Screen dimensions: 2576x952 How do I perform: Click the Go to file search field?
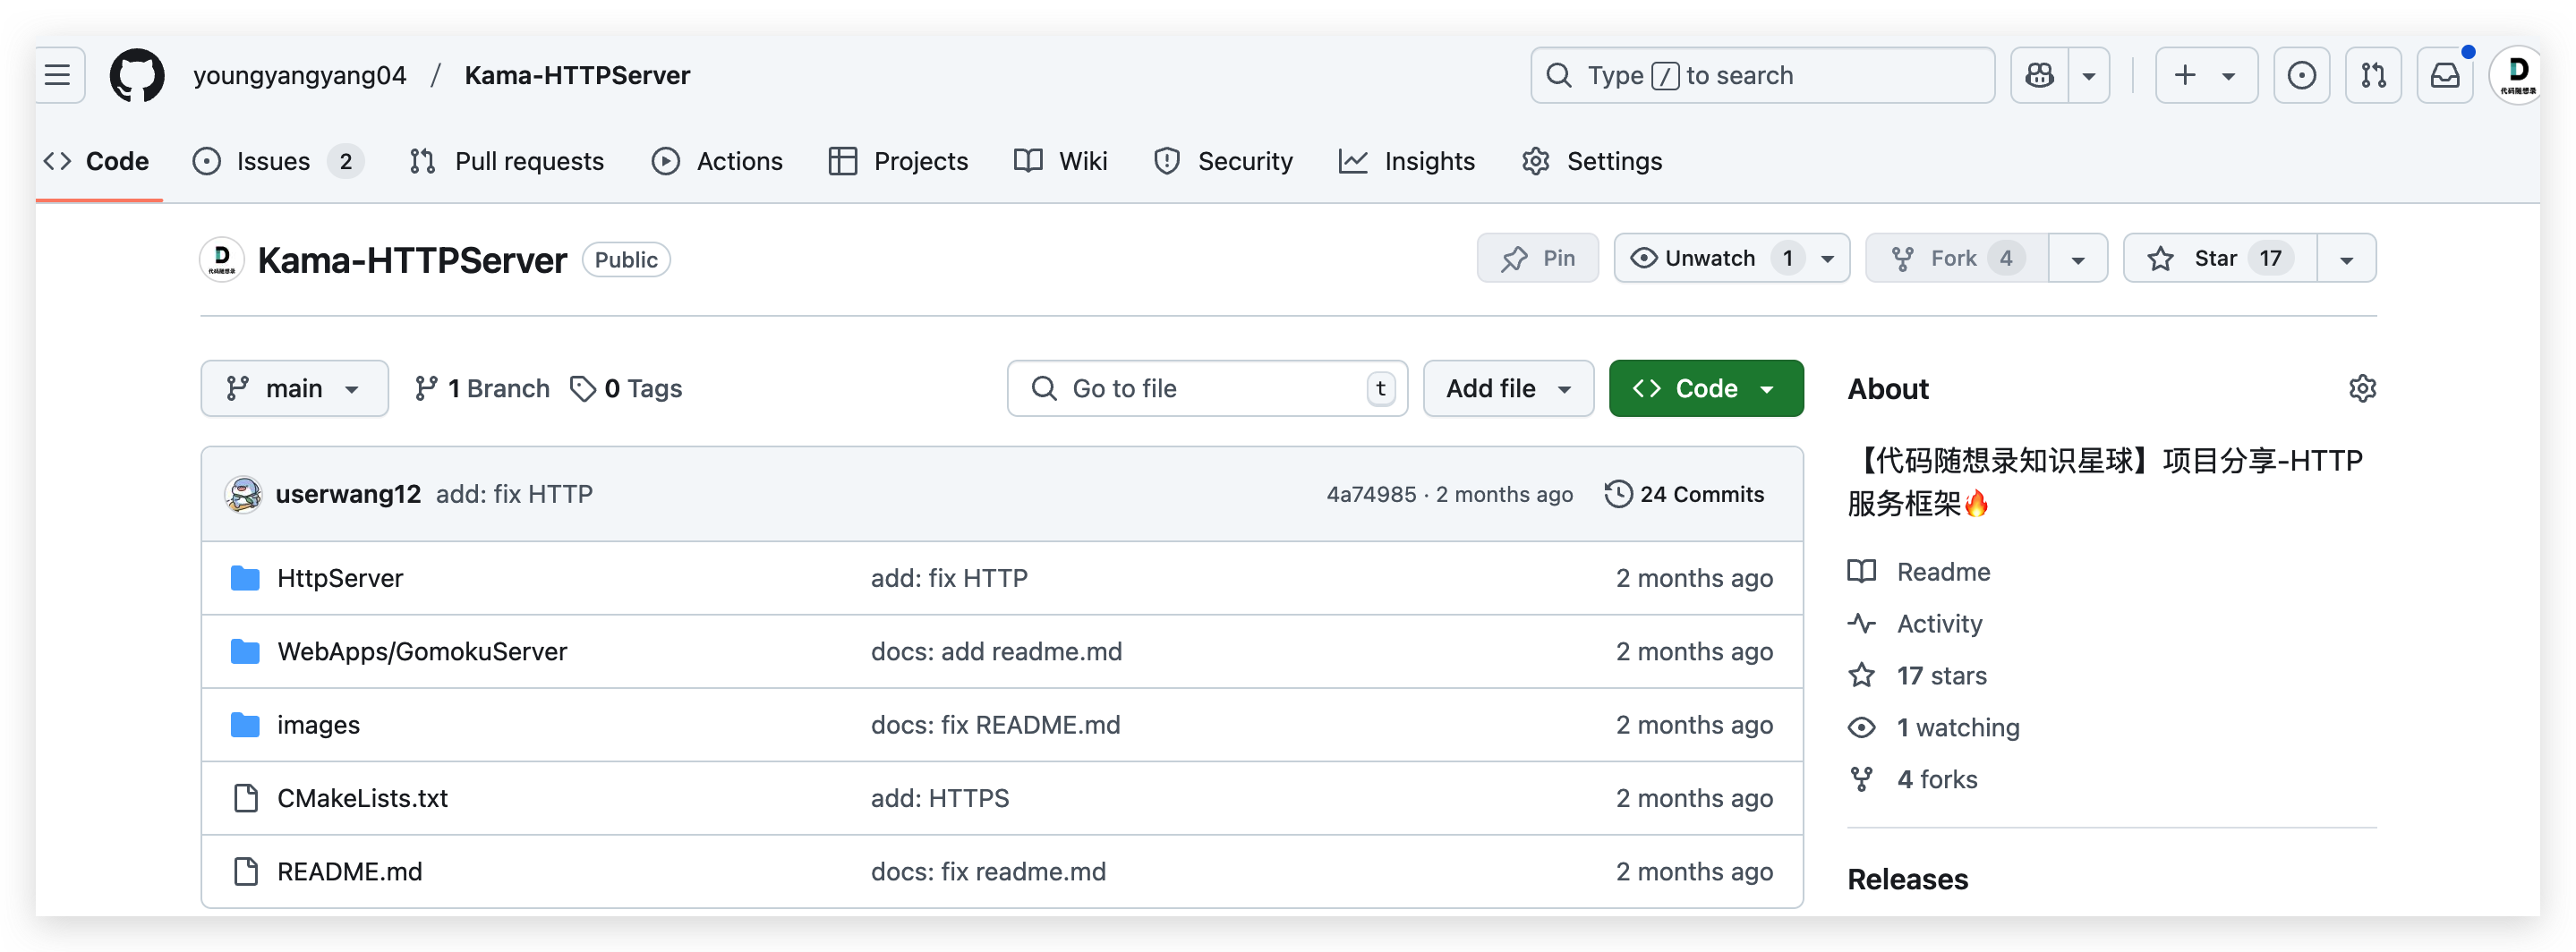(1207, 388)
